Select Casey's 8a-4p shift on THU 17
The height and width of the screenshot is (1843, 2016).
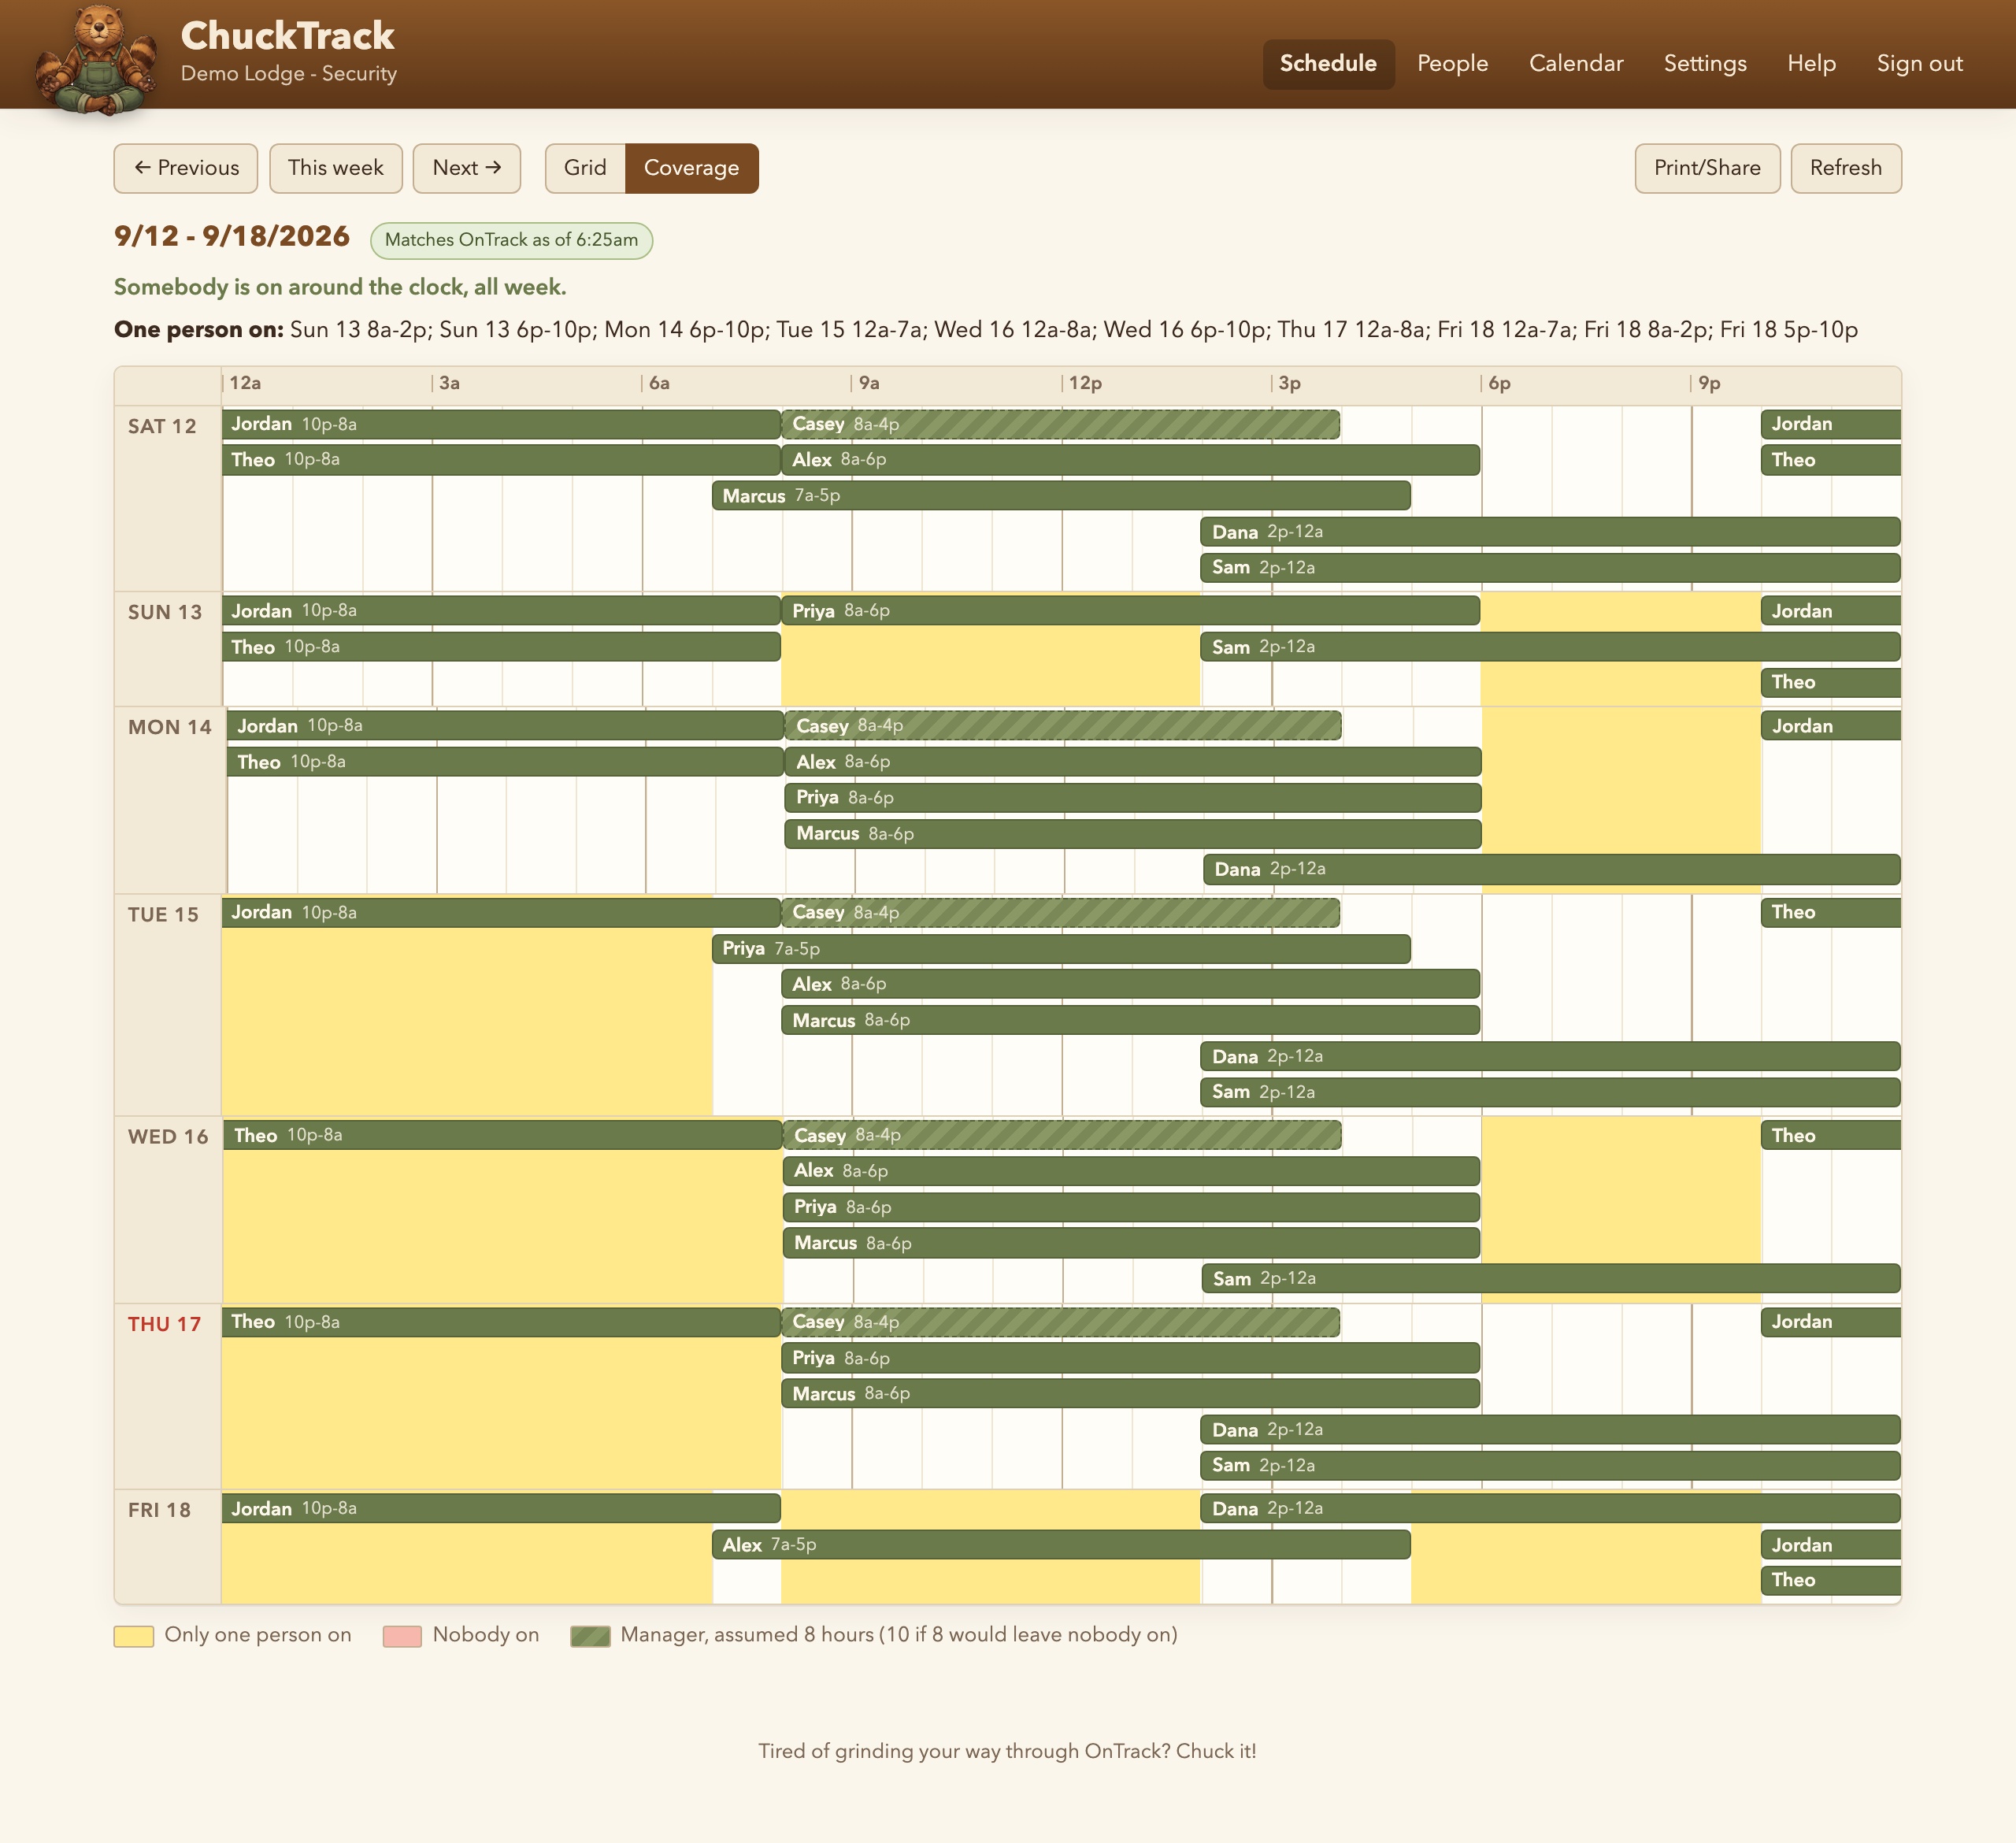coord(1061,1322)
